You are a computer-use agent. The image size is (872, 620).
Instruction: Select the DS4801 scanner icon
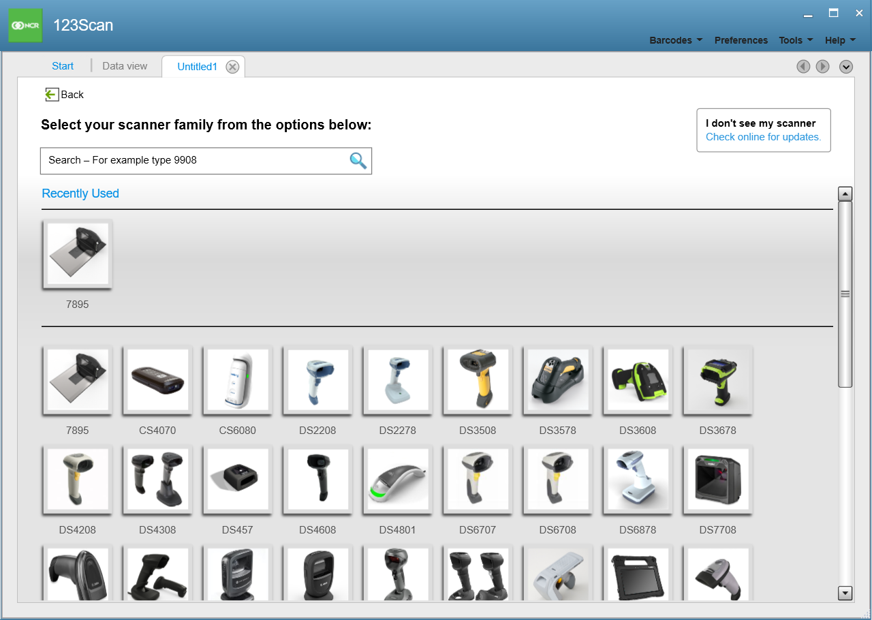(x=398, y=480)
